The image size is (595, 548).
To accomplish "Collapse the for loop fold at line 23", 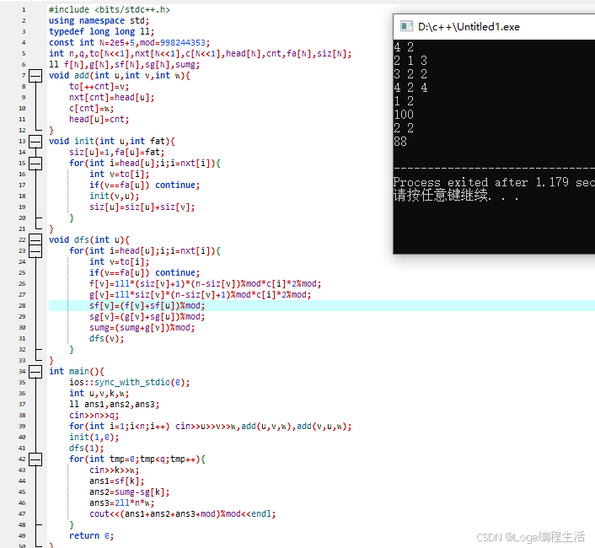I will pyautogui.click(x=35, y=251).
